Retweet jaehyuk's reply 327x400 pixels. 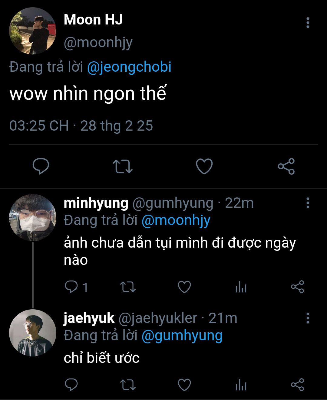[128, 385]
